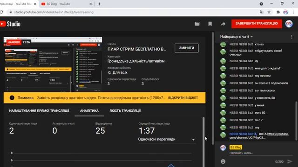
Task: Click the send message arrow icon
Action: (x=290, y=161)
